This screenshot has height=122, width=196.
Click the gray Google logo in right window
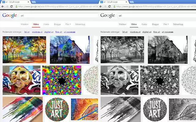107,16
